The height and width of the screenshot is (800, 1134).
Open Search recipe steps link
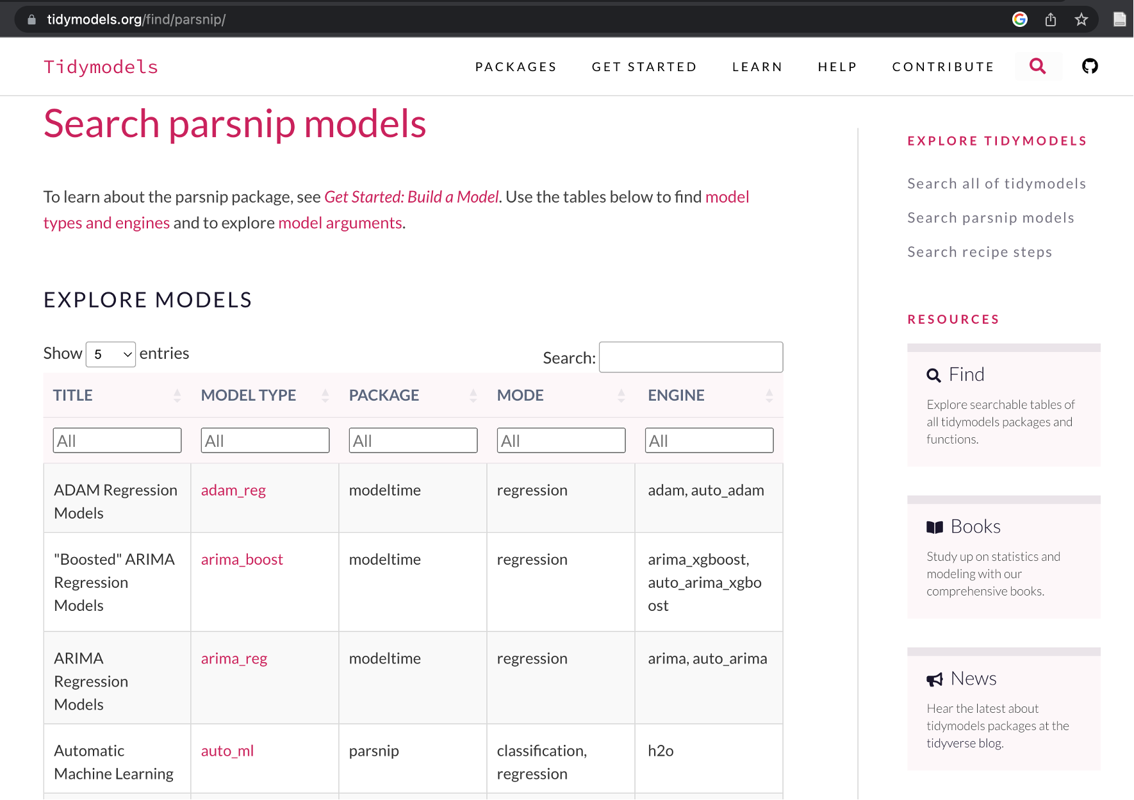point(980,252)
